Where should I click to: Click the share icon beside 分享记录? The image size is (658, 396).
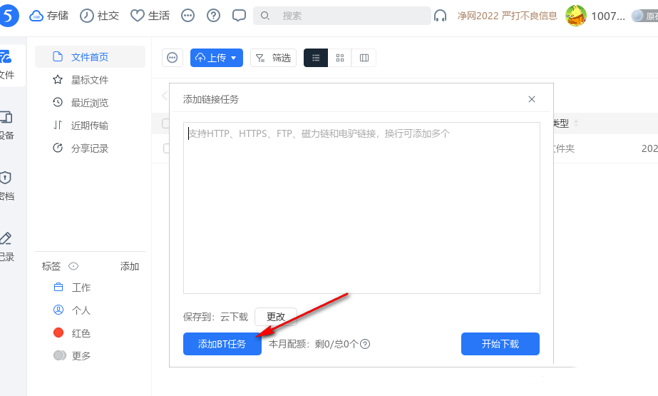pyautogui.click(x=58, y=148)
